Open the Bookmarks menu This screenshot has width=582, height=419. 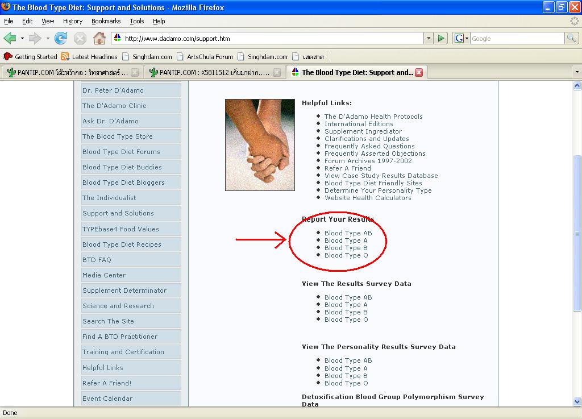[106, 21]
